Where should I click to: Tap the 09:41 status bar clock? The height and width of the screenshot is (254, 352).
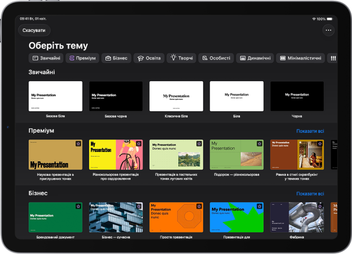click(24, 19)
